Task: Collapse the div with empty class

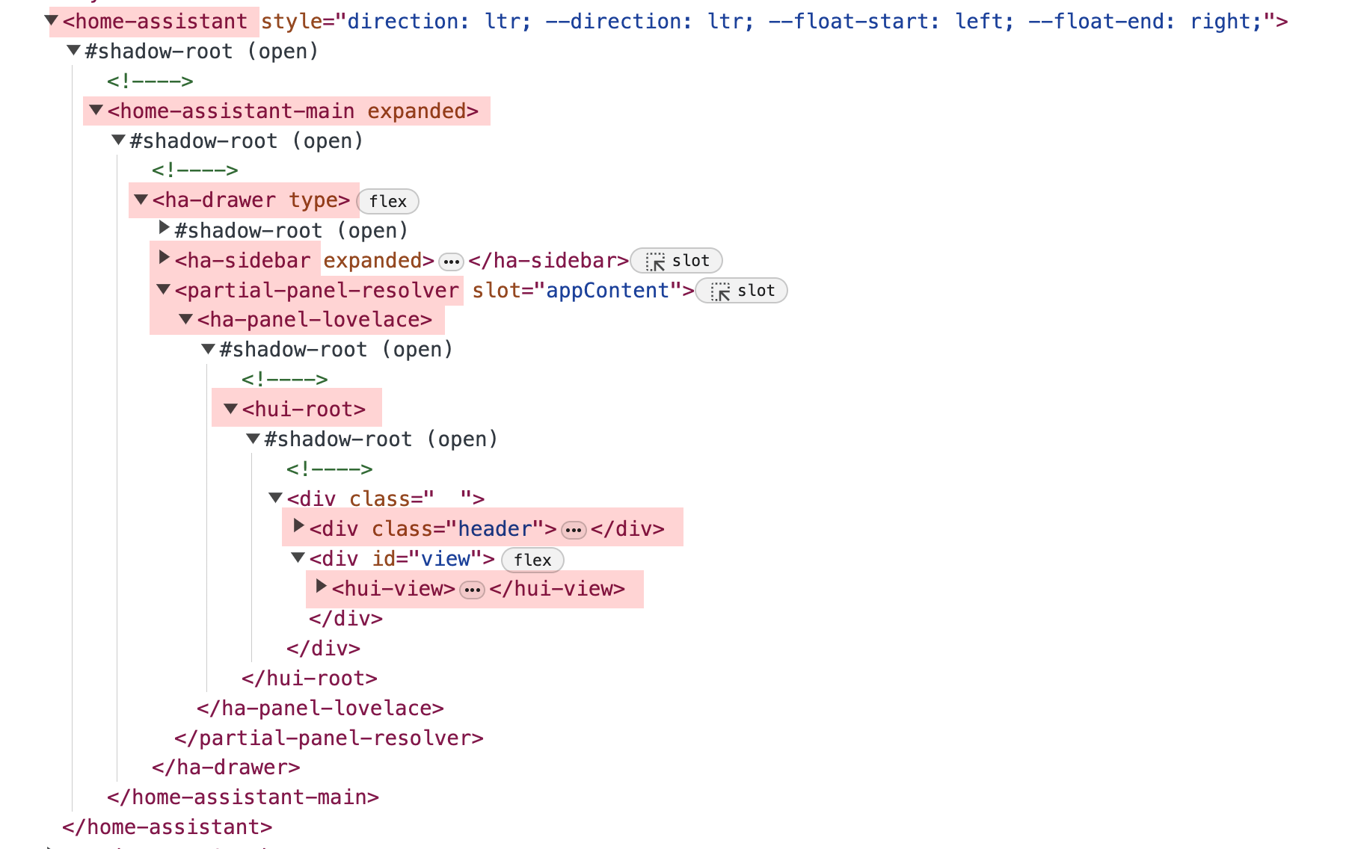Action: [x=275, y=498]
